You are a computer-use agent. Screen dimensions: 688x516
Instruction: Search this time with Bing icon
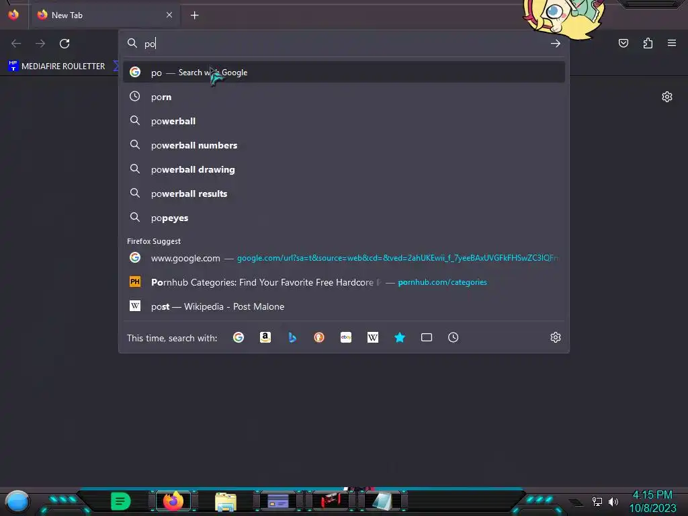[292, 337]
